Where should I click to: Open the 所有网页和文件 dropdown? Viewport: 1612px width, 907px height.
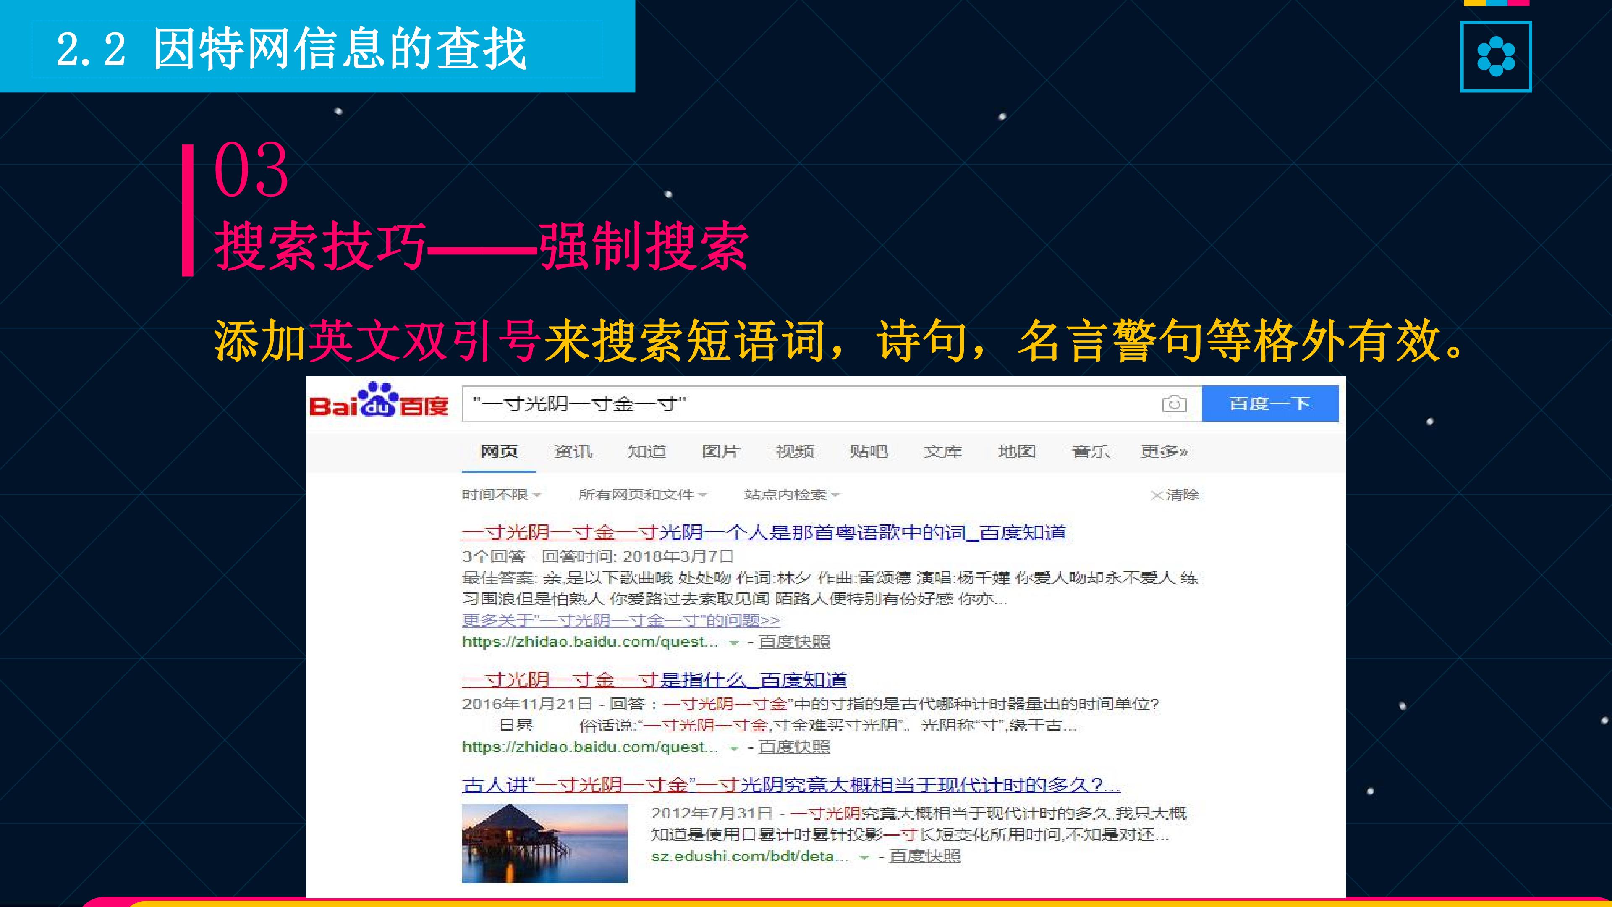pos(642,495)
